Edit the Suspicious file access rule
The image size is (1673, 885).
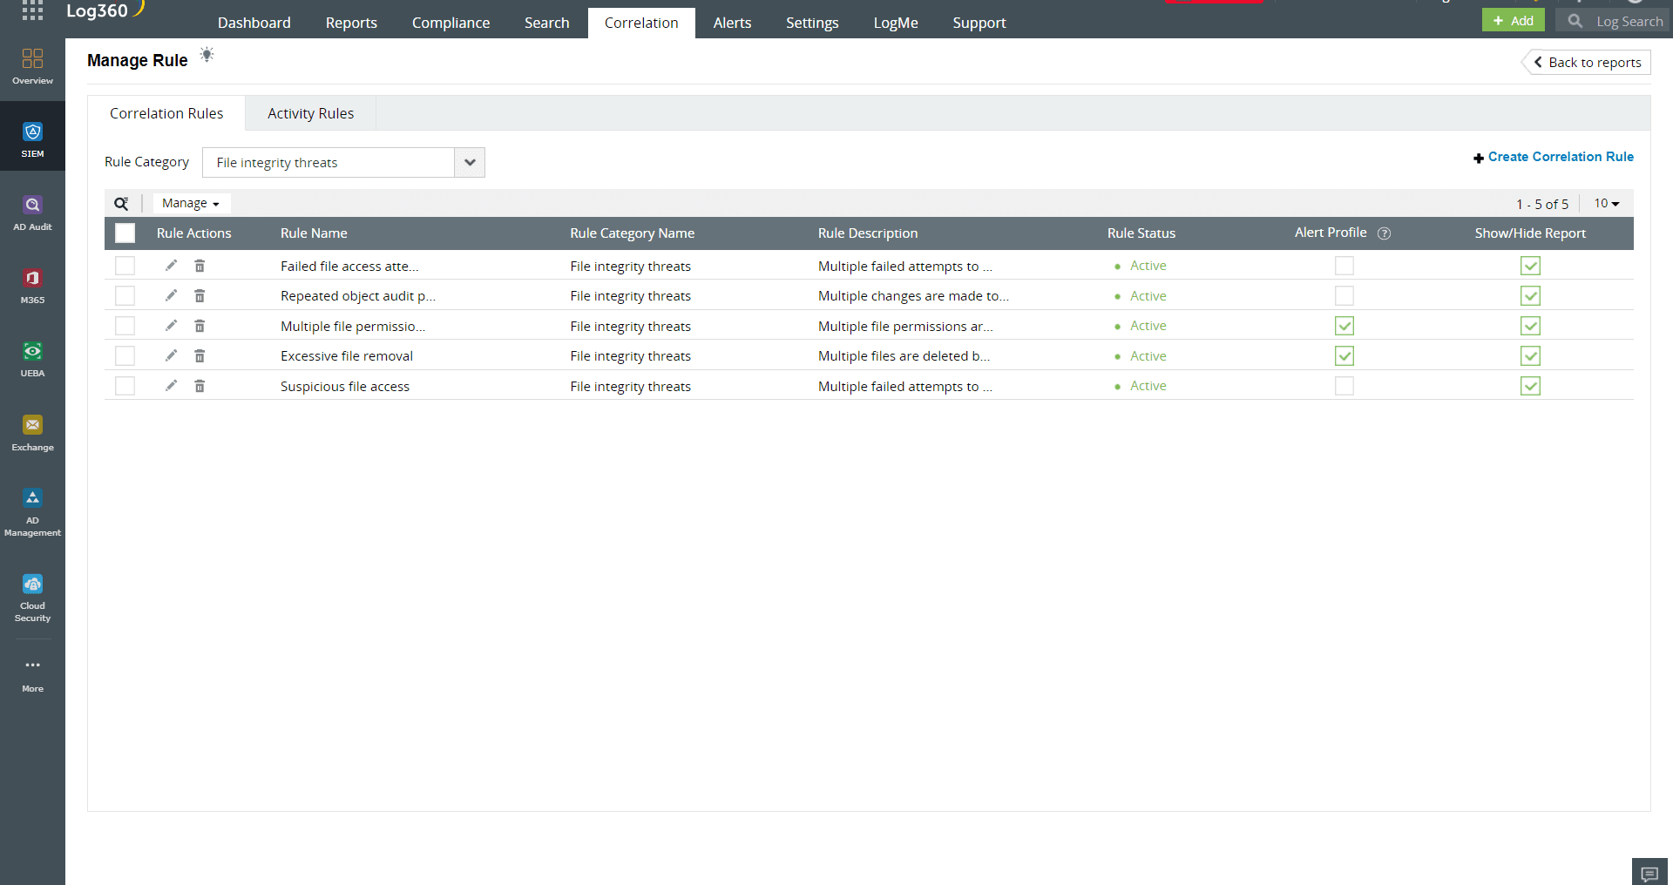pos(171,386)
